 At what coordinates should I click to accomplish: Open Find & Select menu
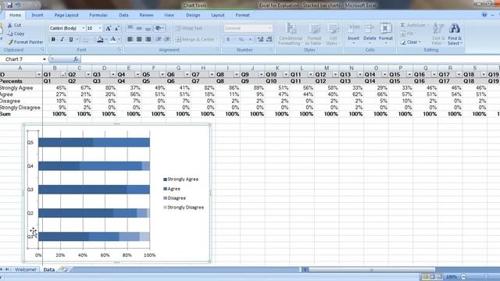tap(455, 34)
